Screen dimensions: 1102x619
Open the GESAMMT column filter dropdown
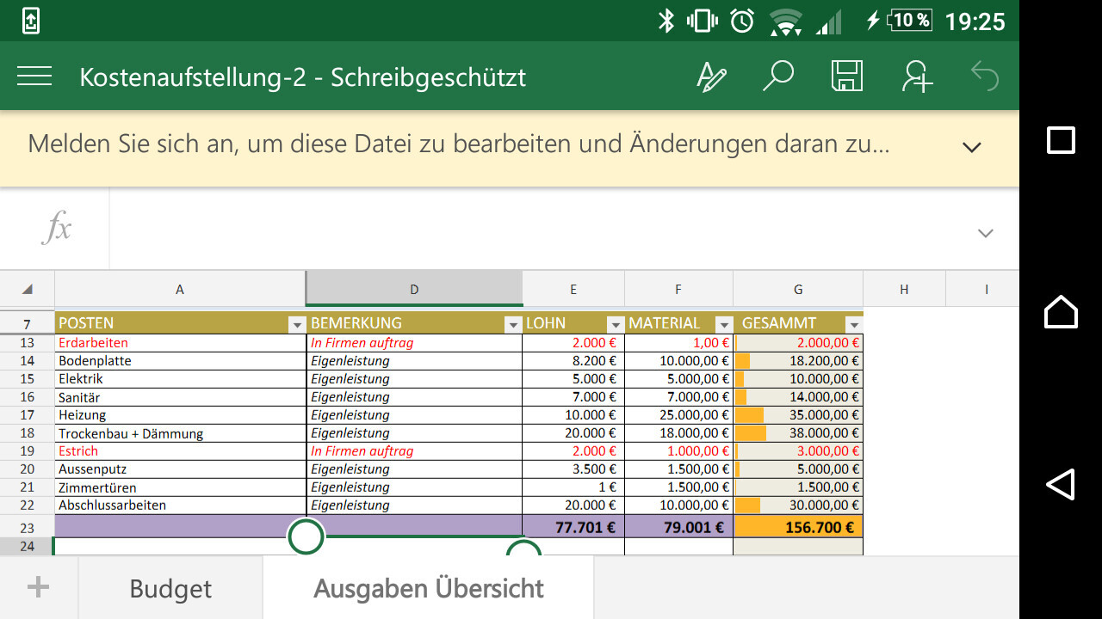853,324
